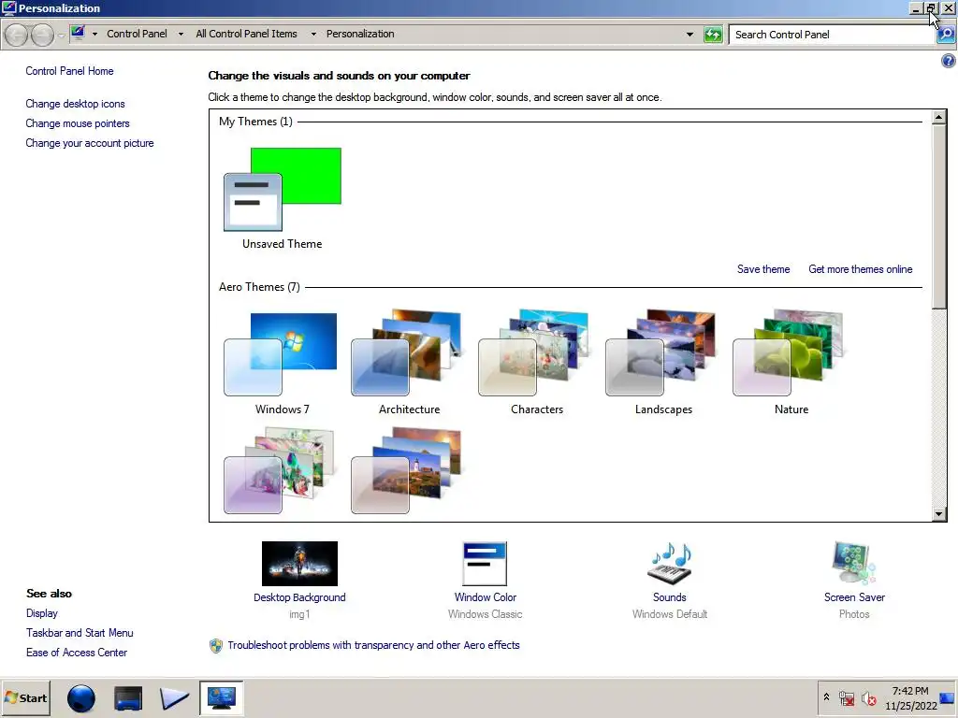Click the Control Panel icon in address bar
Image resolution: width=958 pixels, height=718 pixels.
pos(78,33)
